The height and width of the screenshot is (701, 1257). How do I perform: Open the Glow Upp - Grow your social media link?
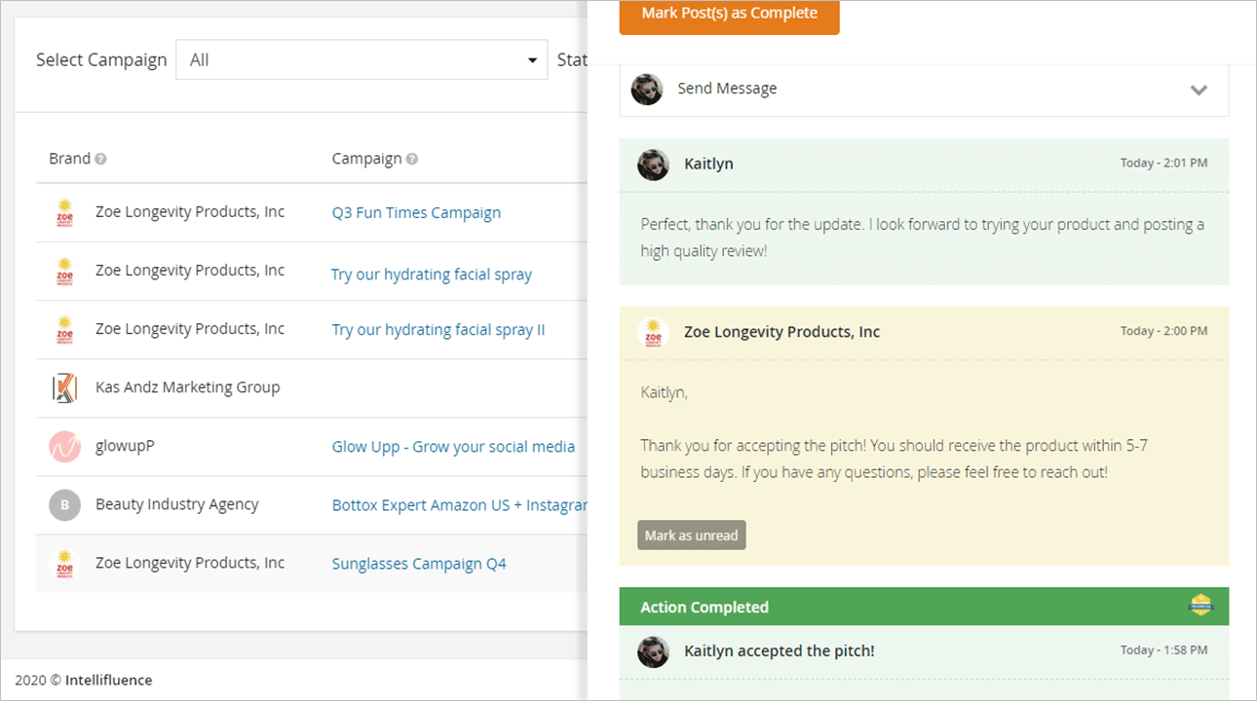453,446
